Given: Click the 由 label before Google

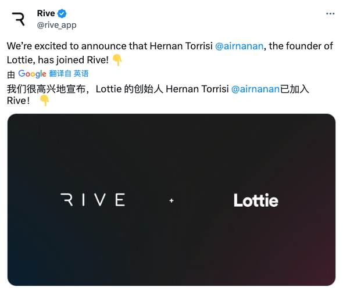Looking at the screenshot, I should coord(11,74).
